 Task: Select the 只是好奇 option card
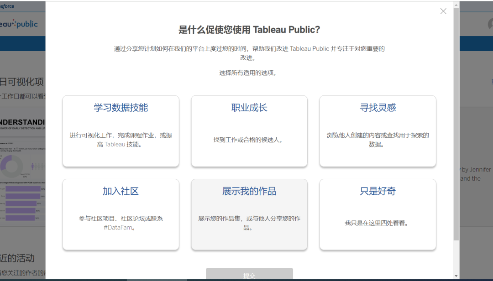point(378,214)
